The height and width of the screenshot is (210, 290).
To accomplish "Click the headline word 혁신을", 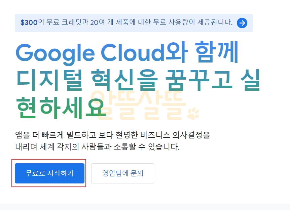I will pos(124,80).
